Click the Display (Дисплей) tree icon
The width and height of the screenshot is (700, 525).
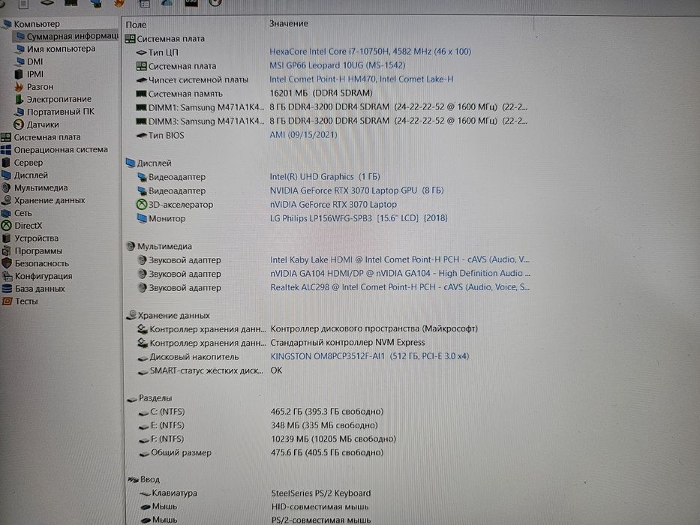point(6,175)
